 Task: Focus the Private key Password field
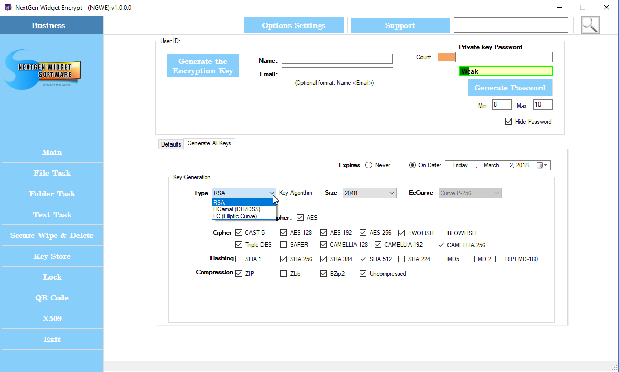(506, 57)
